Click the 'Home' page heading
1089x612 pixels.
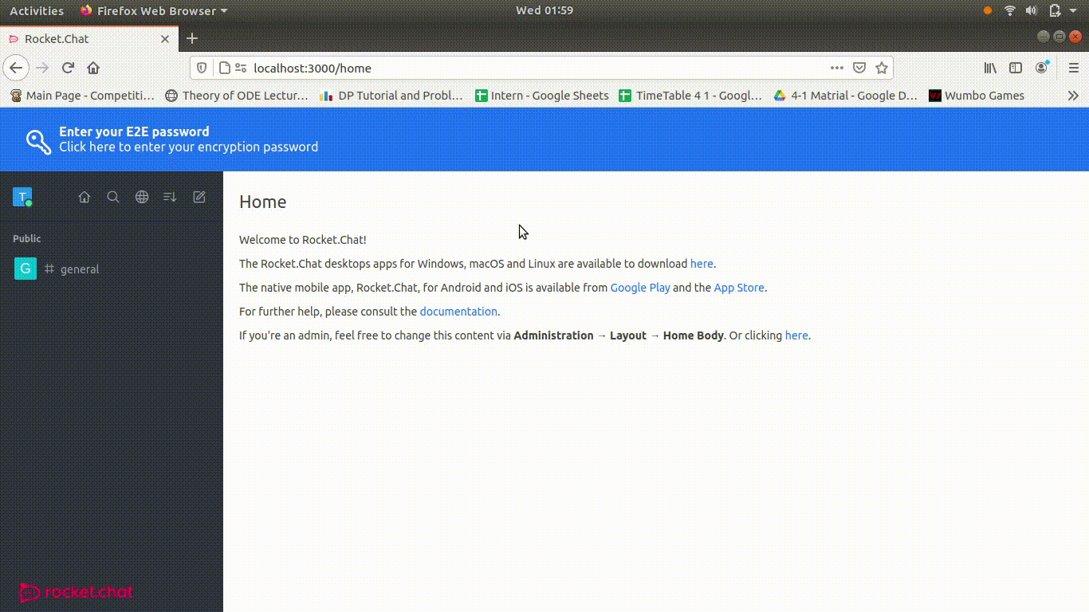[263, 202]
